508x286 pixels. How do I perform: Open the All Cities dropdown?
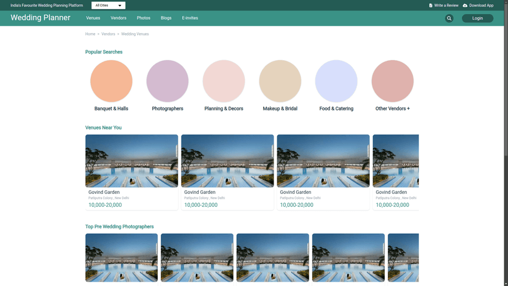pyautogui.click(x=108, y=6)
